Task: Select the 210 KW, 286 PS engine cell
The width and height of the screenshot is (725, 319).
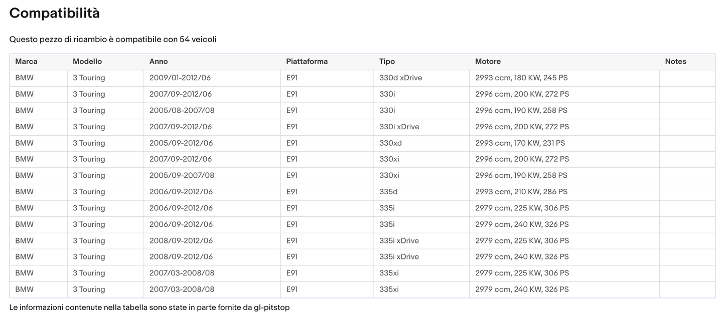Action: (x=521, y=192)
